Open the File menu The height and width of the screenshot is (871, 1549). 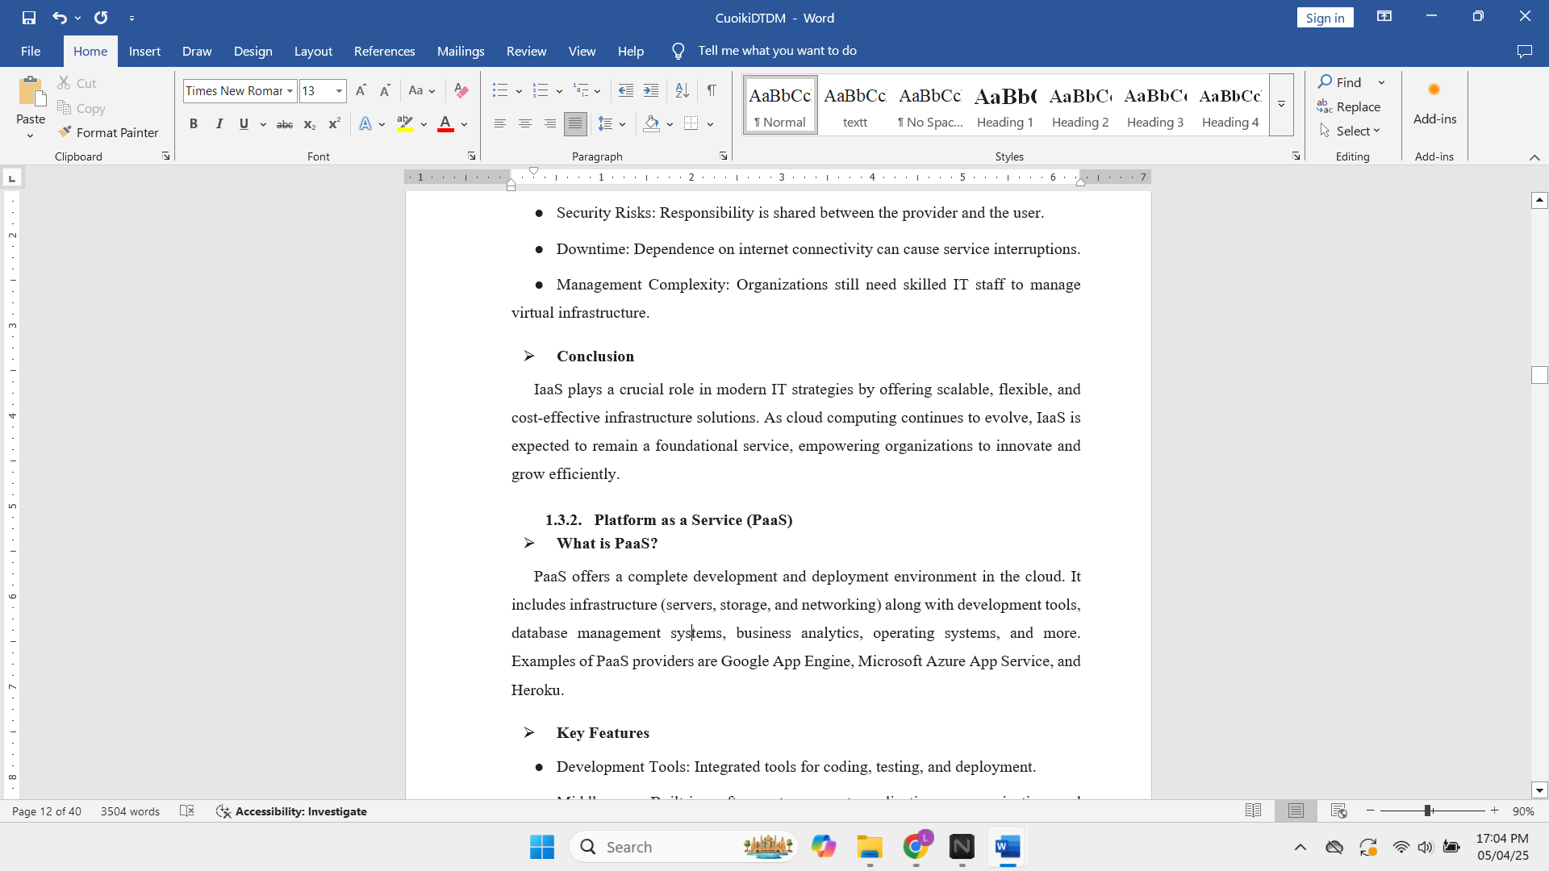31,51
